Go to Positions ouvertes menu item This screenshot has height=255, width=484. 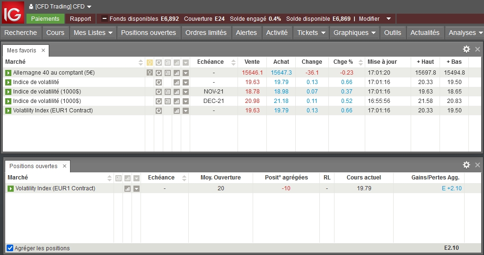point(149,33)
